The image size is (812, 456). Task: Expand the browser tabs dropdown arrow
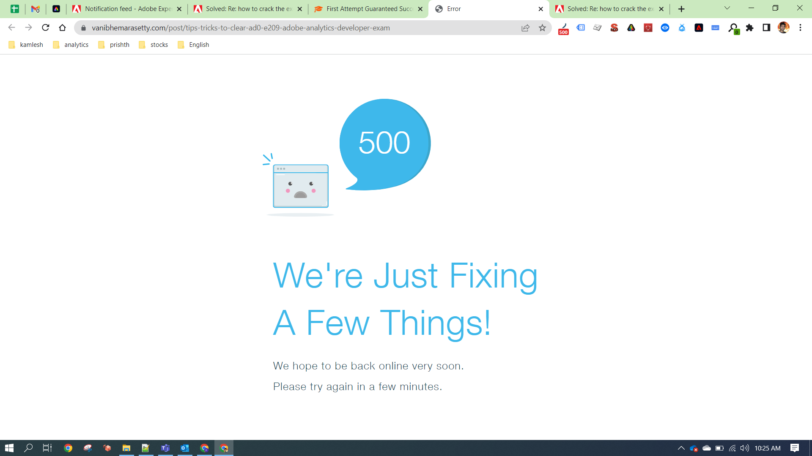point(727,8)
